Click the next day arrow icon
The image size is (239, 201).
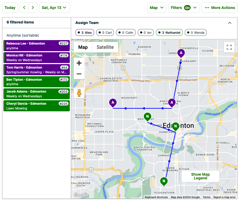33,8
